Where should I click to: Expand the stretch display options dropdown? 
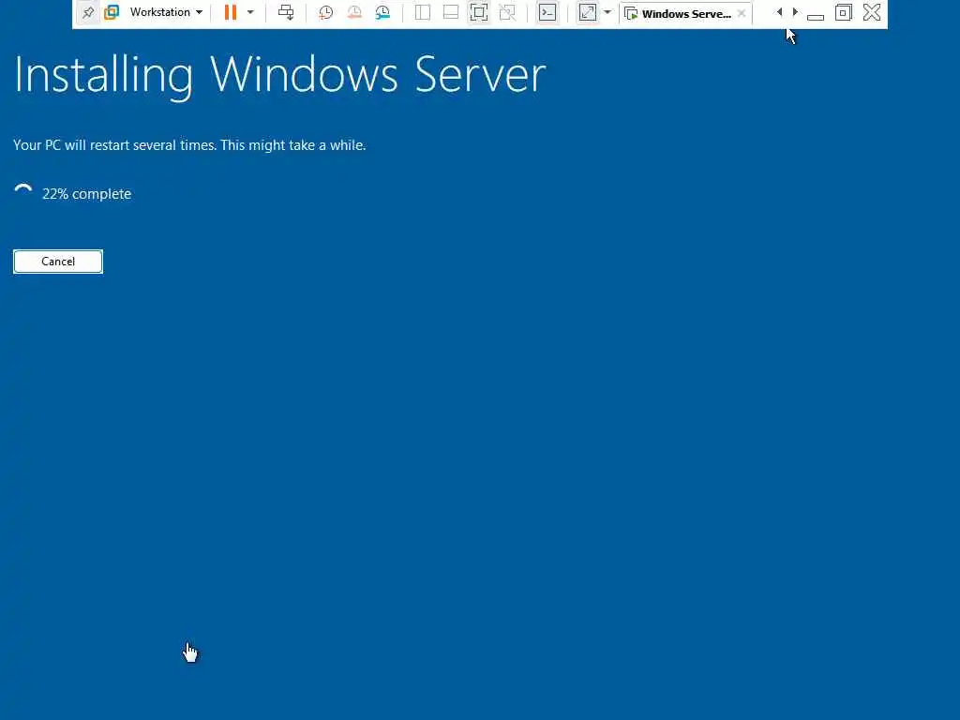coord(607,12)
